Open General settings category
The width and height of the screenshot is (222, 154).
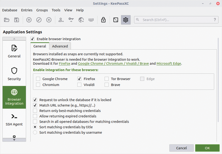click(14, 51)
